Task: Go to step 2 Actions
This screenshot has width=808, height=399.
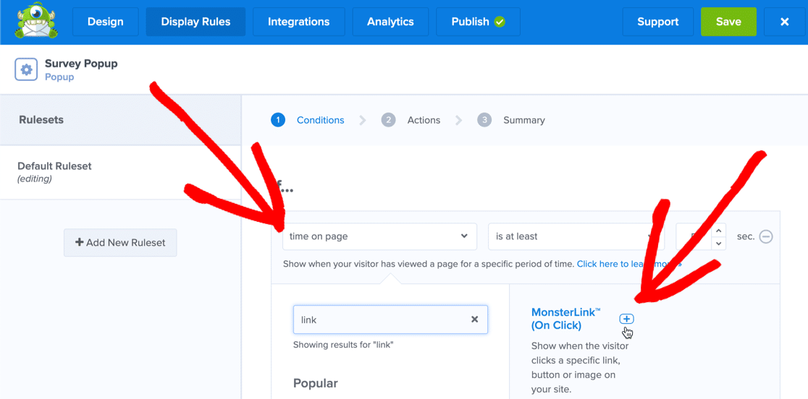Action: point(411,120)
